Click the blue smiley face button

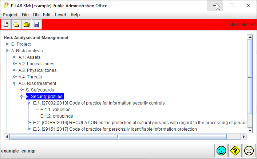pos(221,150)
